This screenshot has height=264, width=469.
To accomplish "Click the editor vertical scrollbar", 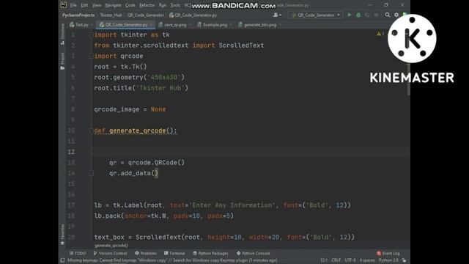I will pos(409,79).
